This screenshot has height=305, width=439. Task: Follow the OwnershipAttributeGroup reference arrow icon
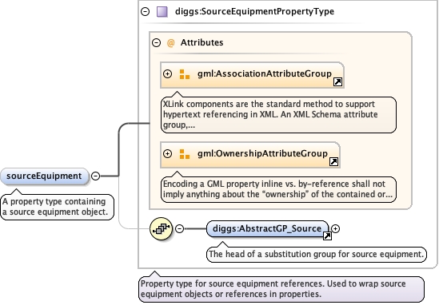click(x=333, y=161)
